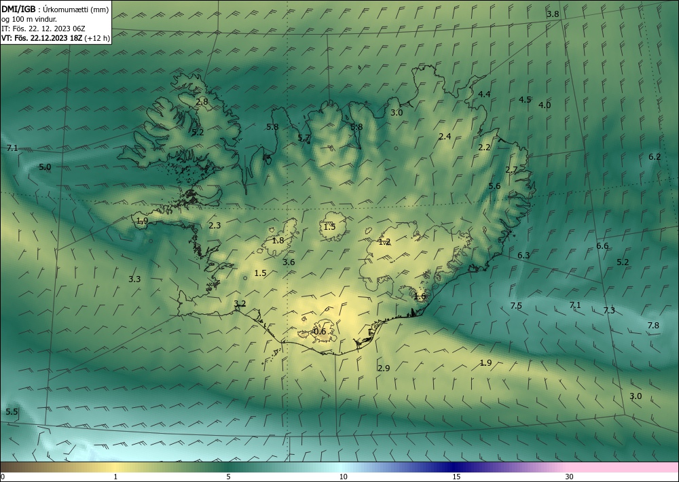Click the initial time 'IT: Fös. 22. 12. 2023 06Z'
679x482 pixels.
click(x=43, y=29)
